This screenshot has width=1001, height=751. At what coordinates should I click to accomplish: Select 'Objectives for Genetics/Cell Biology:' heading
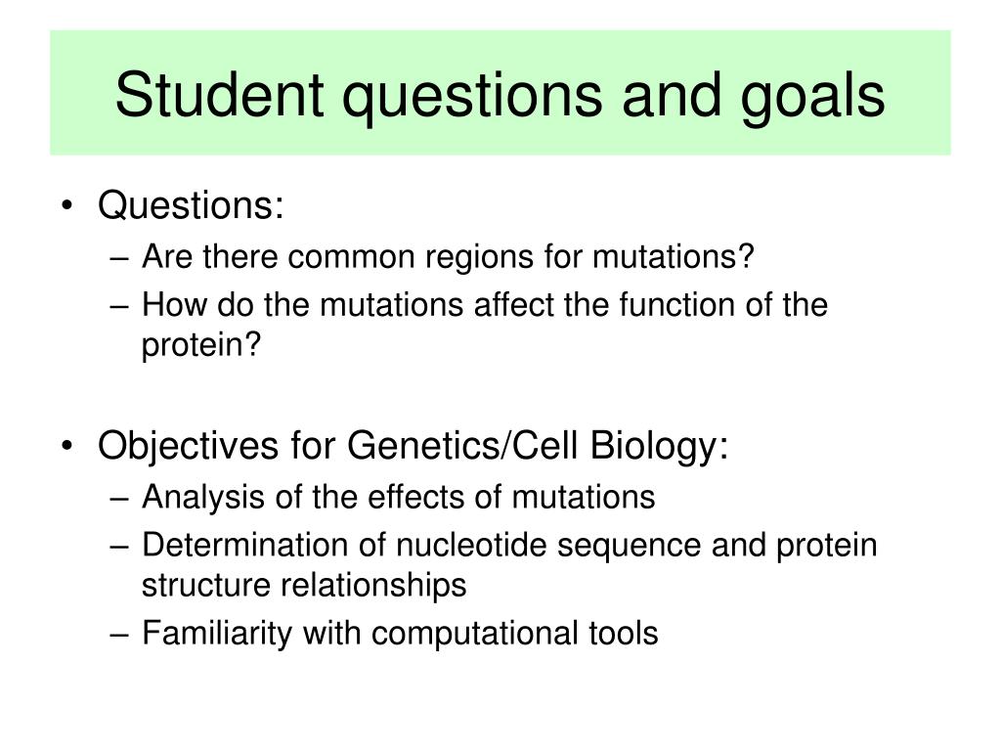(413, 445)
